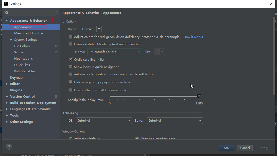Image resolution: width=277 pixels, height=156 pixels.
Task: Open the IDE antialiasing dropdown
Action: tap(129, 121)
